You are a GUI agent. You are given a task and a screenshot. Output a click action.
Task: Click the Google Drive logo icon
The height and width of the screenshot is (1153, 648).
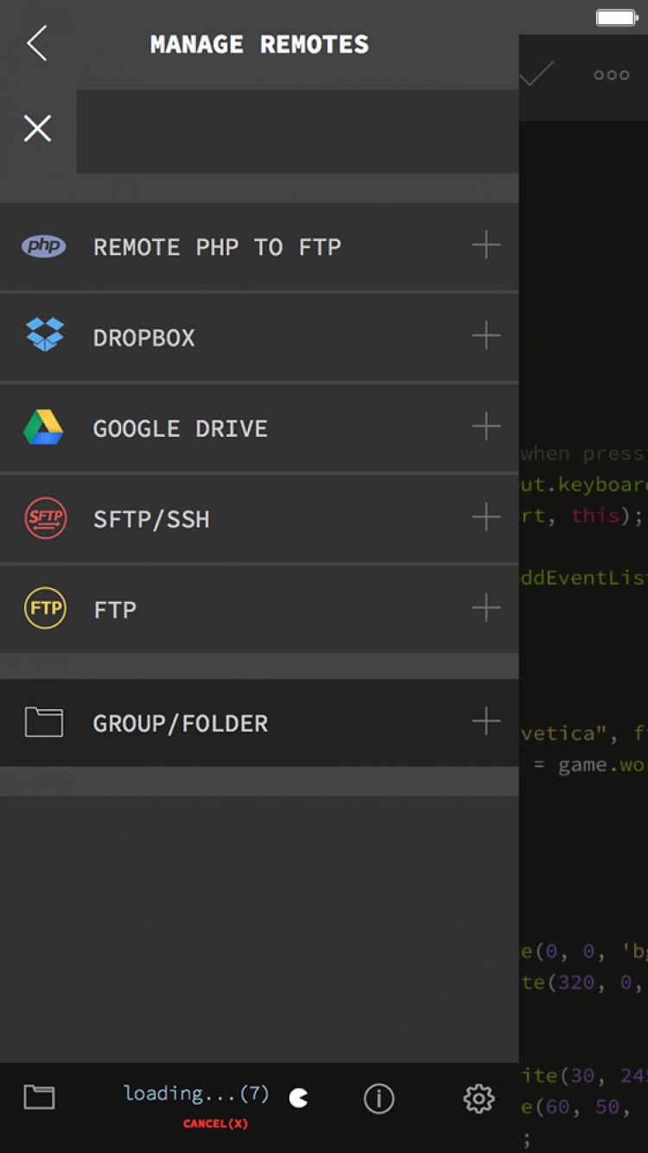click(x=43, y=428)
